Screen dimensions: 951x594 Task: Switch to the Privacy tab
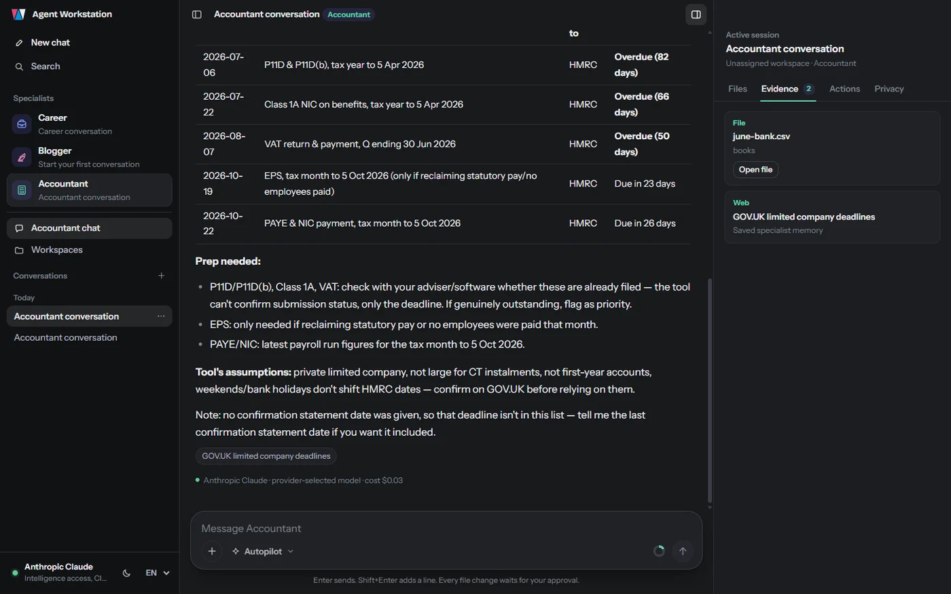click(x=889, y=89)
